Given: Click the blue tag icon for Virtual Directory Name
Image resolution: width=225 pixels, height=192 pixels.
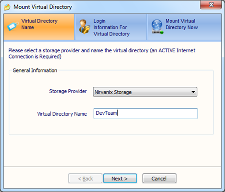Looking at the screenshot, I should tap(12, 26).
